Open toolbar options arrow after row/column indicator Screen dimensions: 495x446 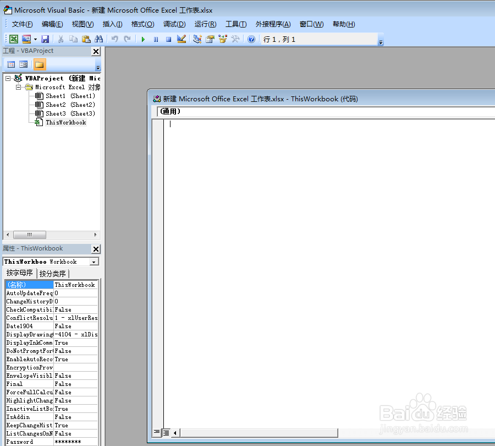(381, 42)
